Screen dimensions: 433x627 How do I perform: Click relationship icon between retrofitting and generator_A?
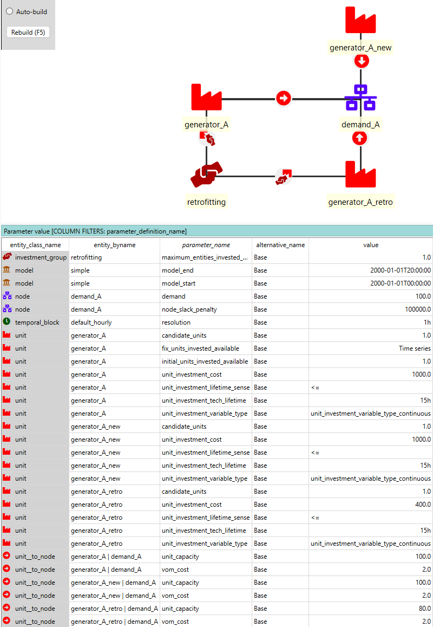207,138
